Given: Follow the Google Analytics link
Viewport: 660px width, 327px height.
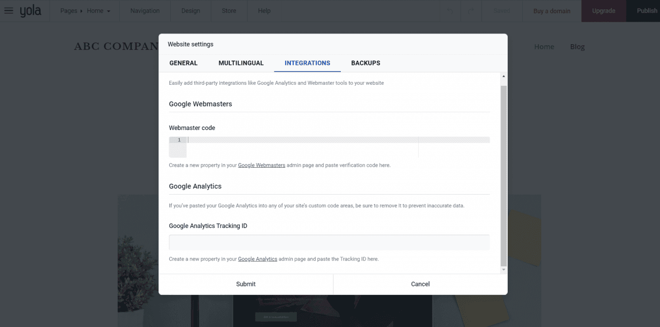Looking at the screenshot, I should click(257, 259).
